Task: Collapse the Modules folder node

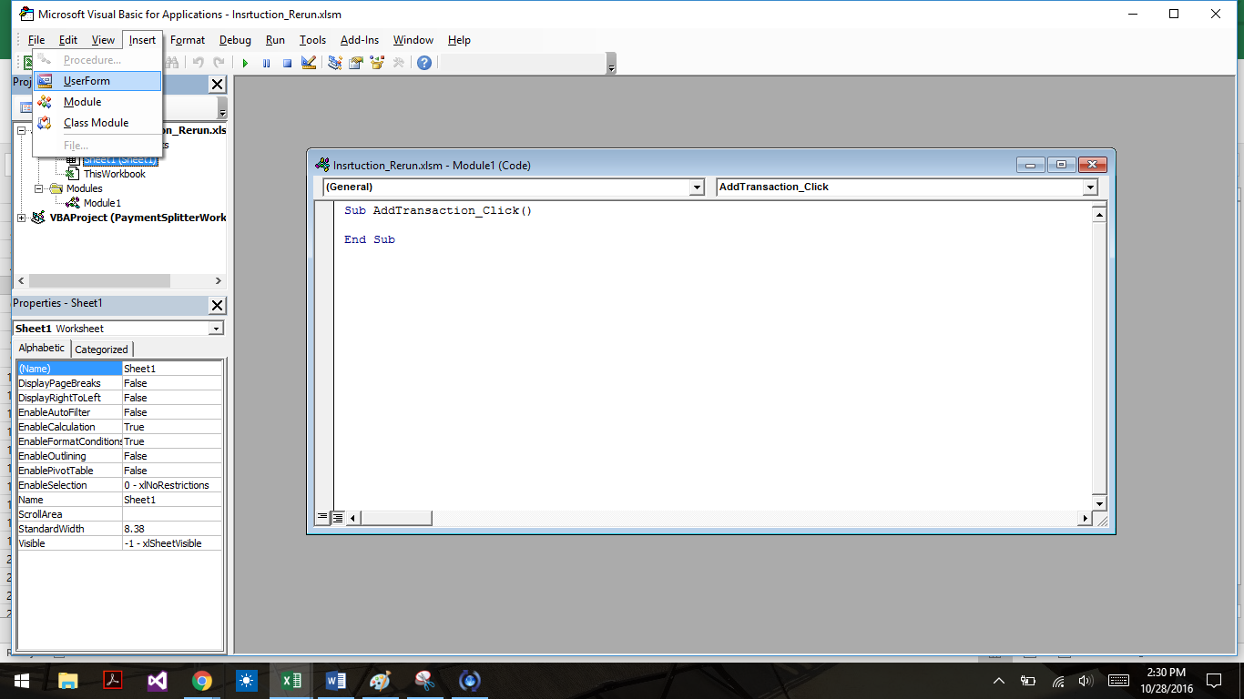Action: tap(39, 188)
